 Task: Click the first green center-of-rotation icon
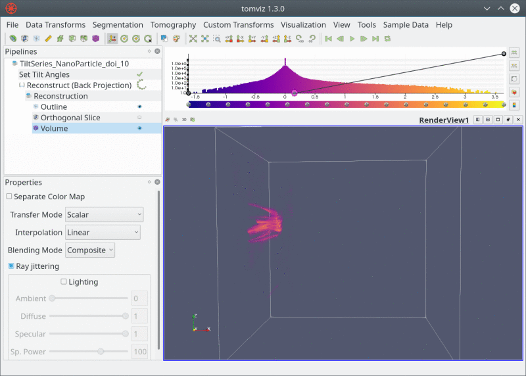click(x=124, y=39)
